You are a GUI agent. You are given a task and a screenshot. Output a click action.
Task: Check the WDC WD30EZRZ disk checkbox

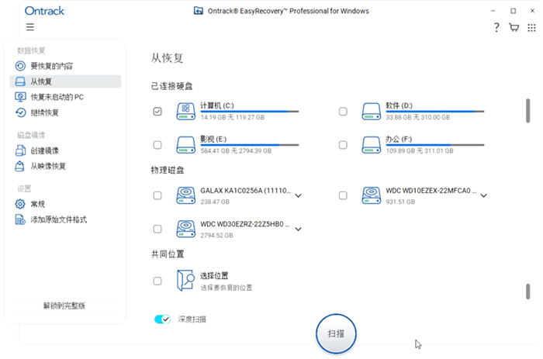click(x=157, y=229)
